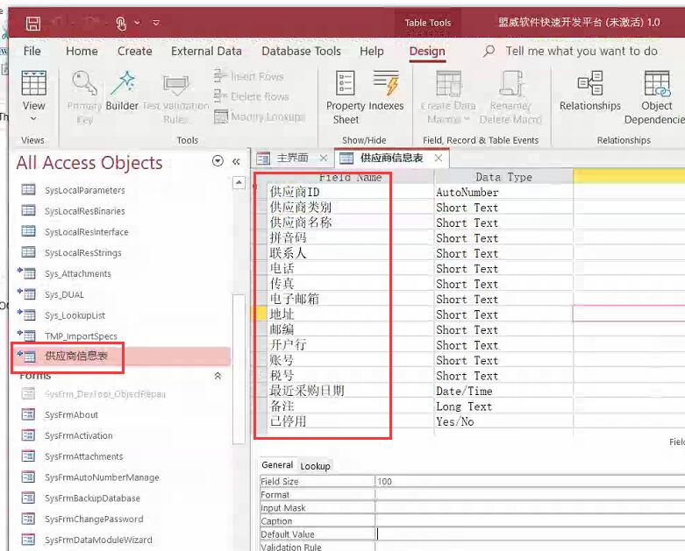Switch to the Database Tools ribbon tab
Image resolution: width=685 pixels, height=551 pixels.
(x=301, y=51)
